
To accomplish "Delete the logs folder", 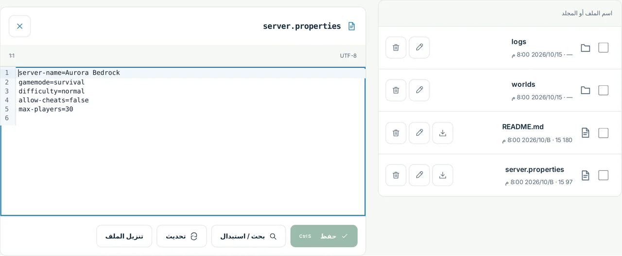I will click(396, 48).
